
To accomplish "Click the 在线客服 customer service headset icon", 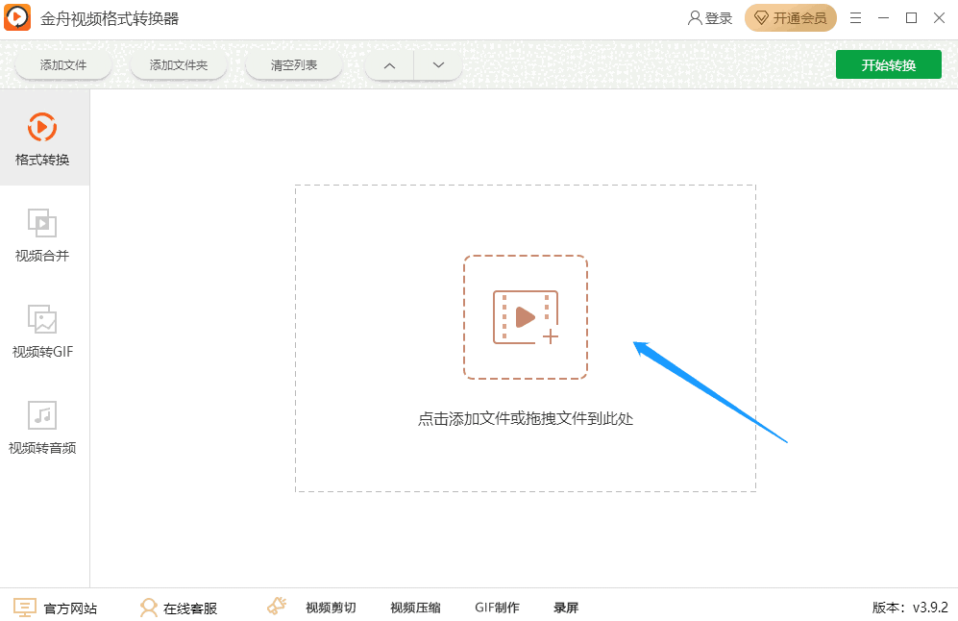I will point(148,607).
